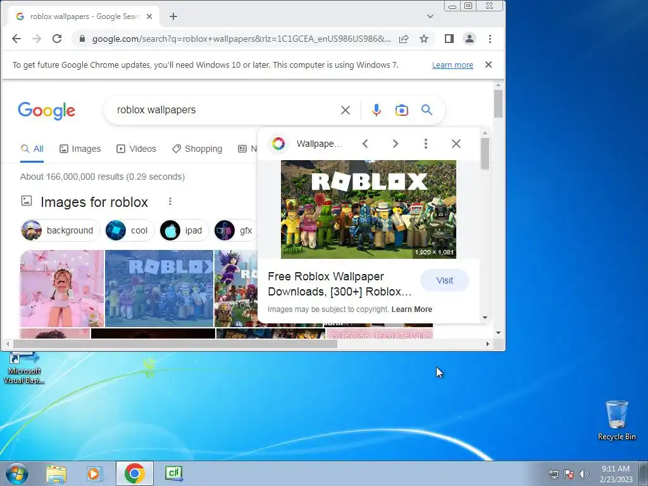Open options menu beside Images for roblox

pyautogui.click(x=170, y=202)
